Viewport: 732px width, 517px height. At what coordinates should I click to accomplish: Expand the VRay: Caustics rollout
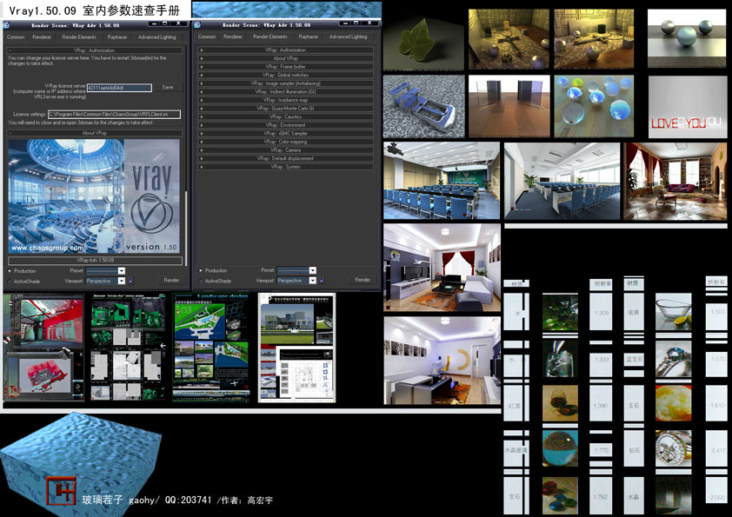point(286,116)
